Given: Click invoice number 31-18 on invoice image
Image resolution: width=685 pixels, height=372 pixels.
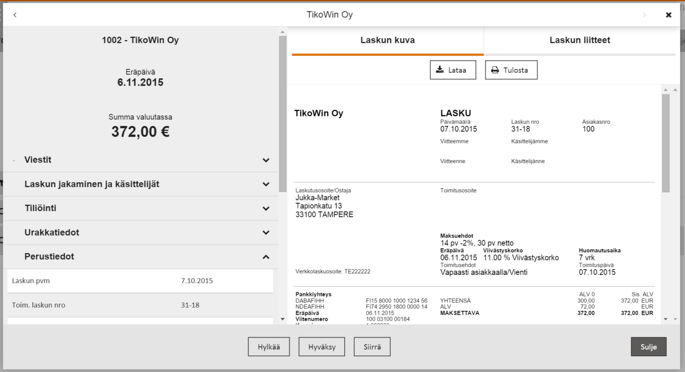Looking at the screenshot, I should (521, 129).
